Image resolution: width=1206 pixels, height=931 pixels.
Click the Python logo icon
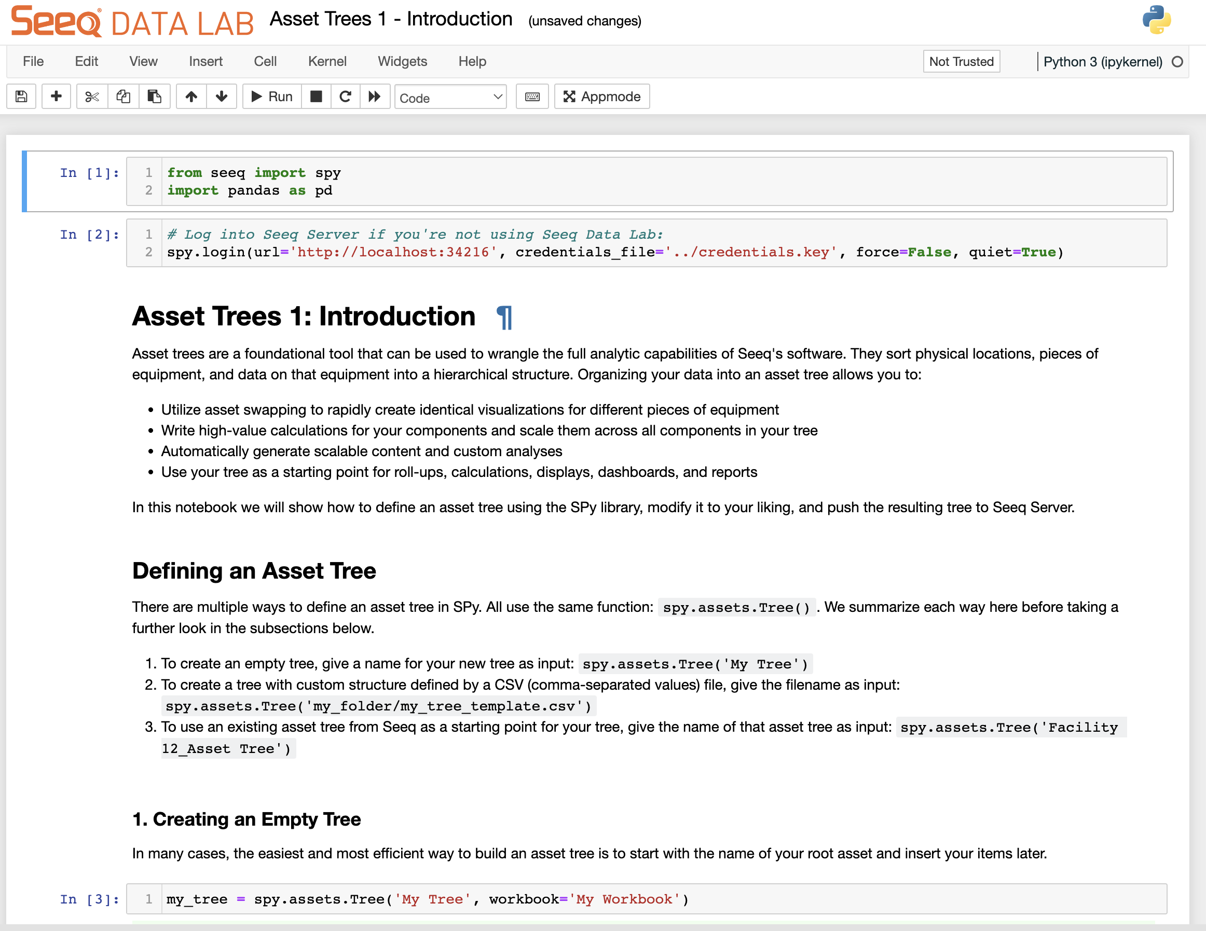(1157, 20)
